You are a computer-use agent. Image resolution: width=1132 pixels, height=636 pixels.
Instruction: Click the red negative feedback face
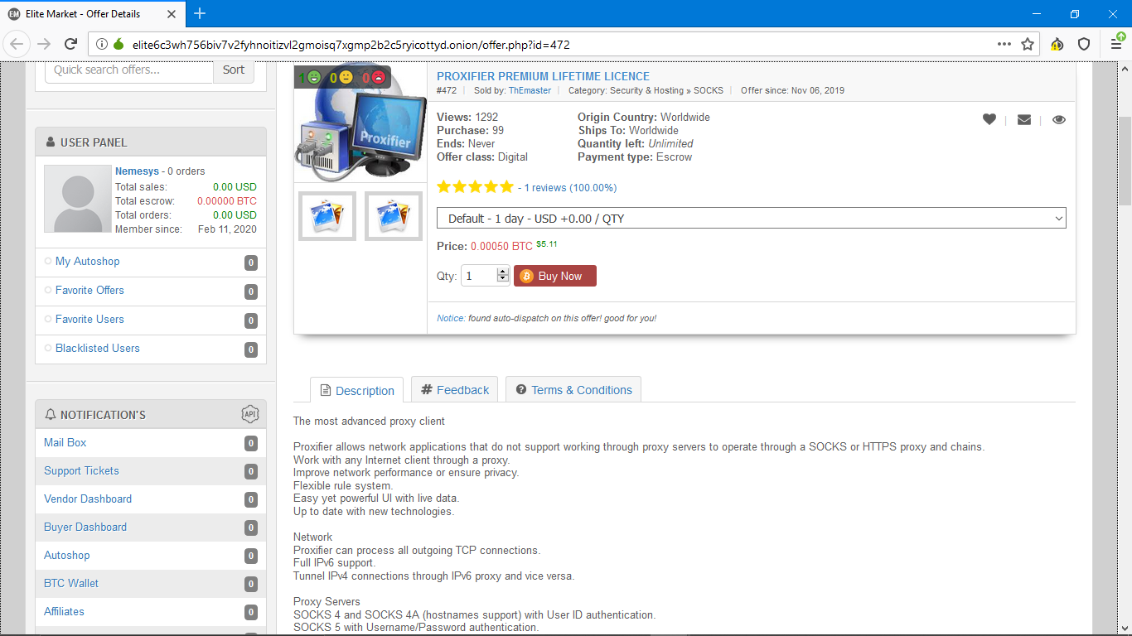click(x=379, y=77)
